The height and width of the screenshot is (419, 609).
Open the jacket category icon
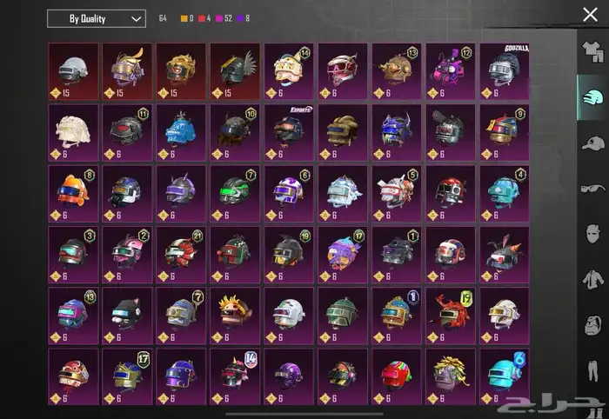[x=593, y=279]
